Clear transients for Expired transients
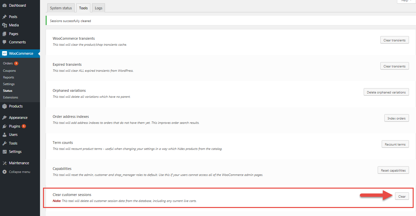The width and height of the screenshot is (416, 216). coord(394,66)
